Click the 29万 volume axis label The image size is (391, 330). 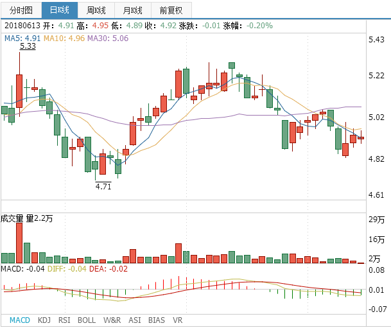coord(376,220)
